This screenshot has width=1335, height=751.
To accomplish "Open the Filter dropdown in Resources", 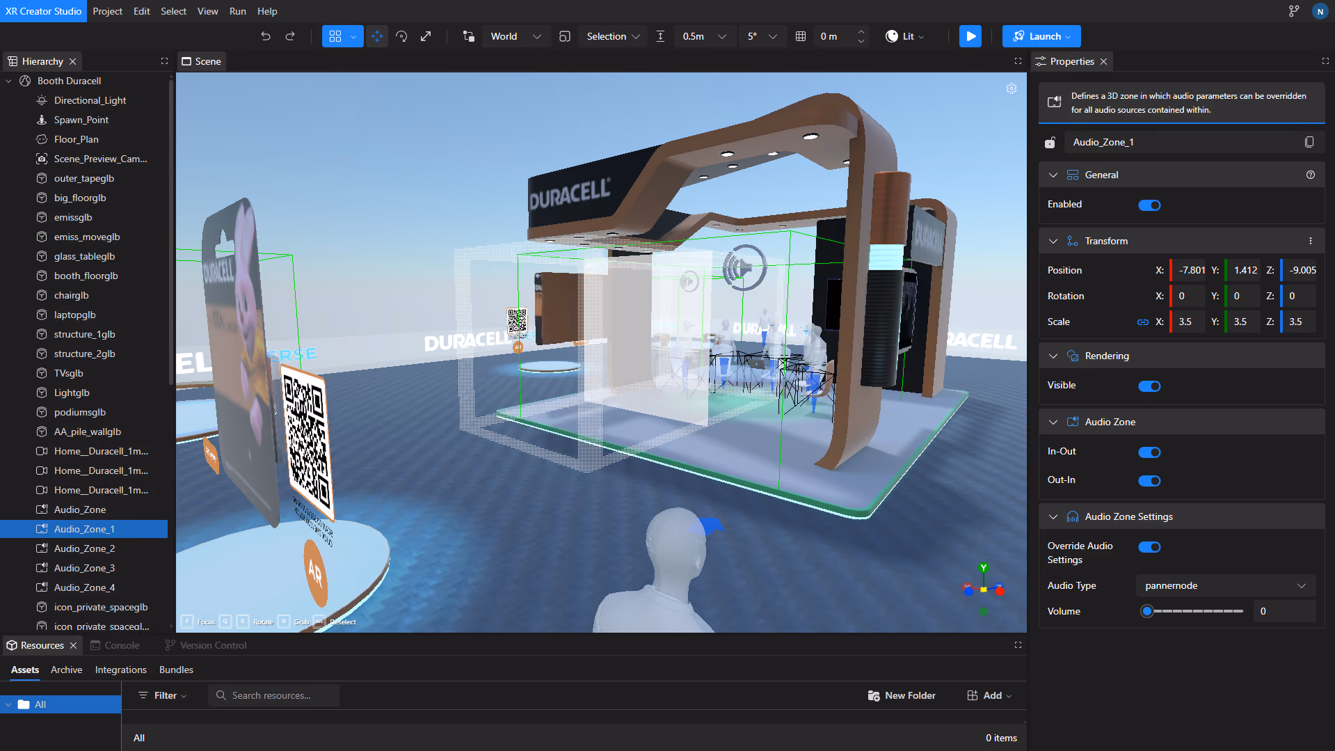I will pyautogui.click(x=163, y=695).
